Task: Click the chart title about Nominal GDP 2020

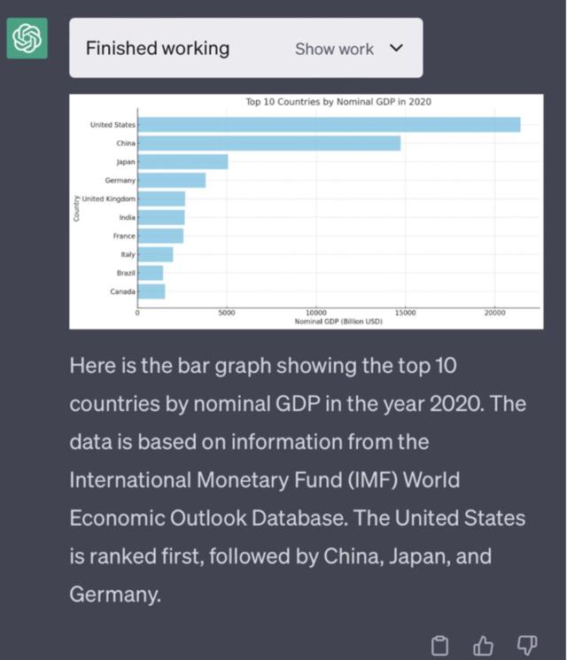Action: pos(338,102)
